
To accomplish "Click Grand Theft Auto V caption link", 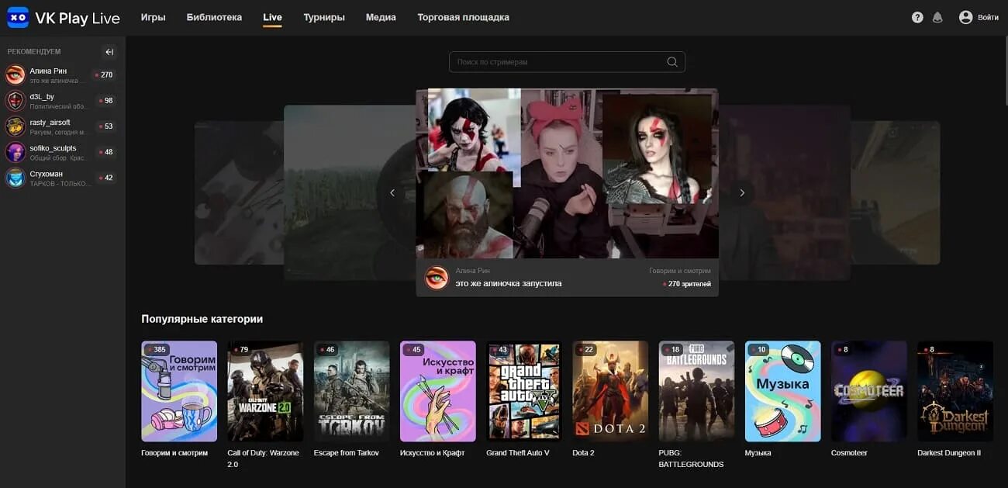I will click(x=518, y=453).
